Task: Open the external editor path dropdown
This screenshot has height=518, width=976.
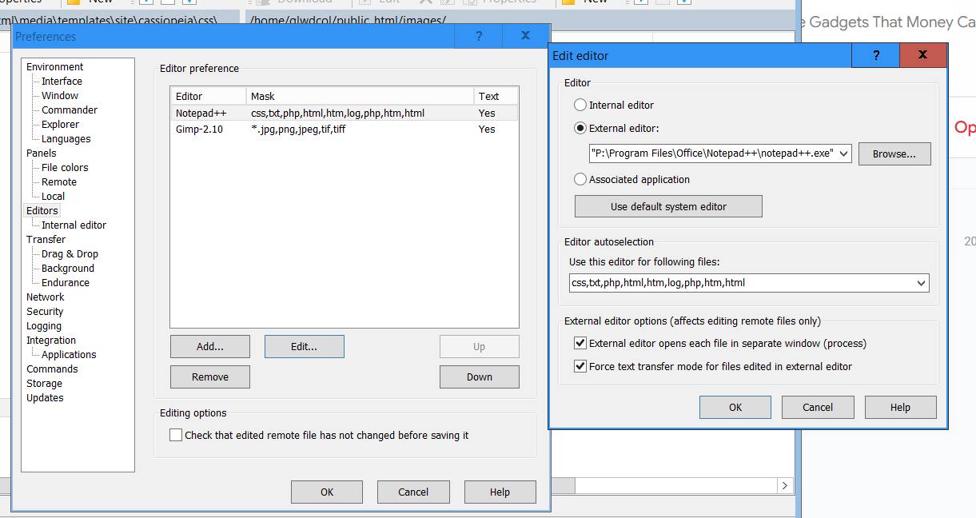Action: pyautogui.click(x=845, y=153)
